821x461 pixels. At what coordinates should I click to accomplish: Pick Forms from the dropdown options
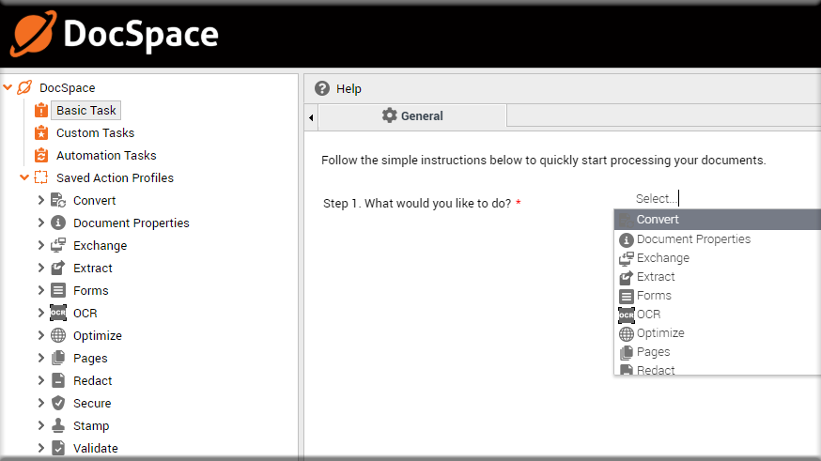[x=718, y=296]
